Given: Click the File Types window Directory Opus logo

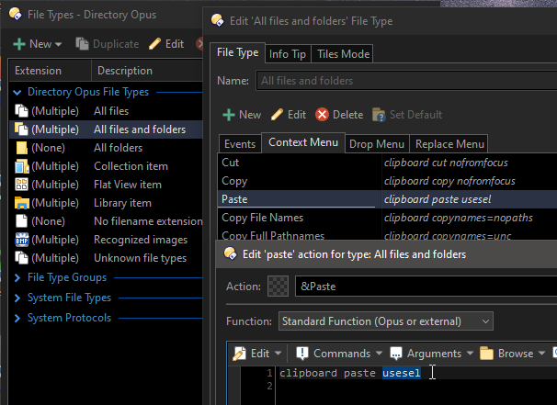Looking at the screenshot, I should (16, 15).
